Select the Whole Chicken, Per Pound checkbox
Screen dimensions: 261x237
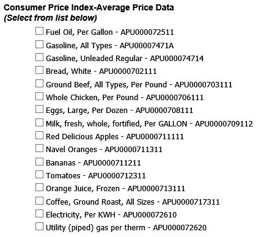[x=39, y=97]
